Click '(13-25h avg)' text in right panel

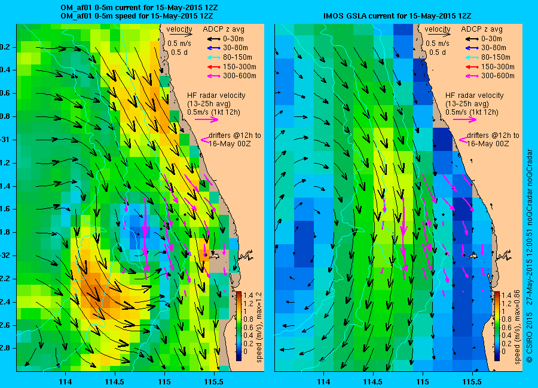tap(467, 104)
